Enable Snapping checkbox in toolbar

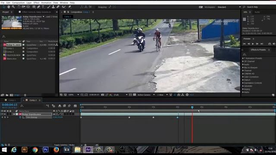97,7
